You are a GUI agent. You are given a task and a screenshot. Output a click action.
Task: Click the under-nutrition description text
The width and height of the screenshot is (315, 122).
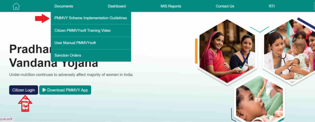coord(71,75)
